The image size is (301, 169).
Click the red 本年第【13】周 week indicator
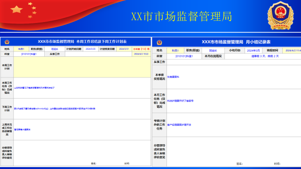(142, 49)
